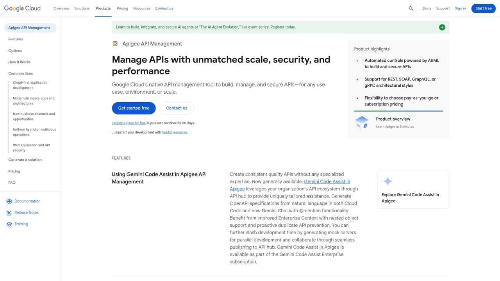Viewport: 500px width, 281px height.
Task: Click the green arrow on the event banner
Action: [x=442, y=27]
